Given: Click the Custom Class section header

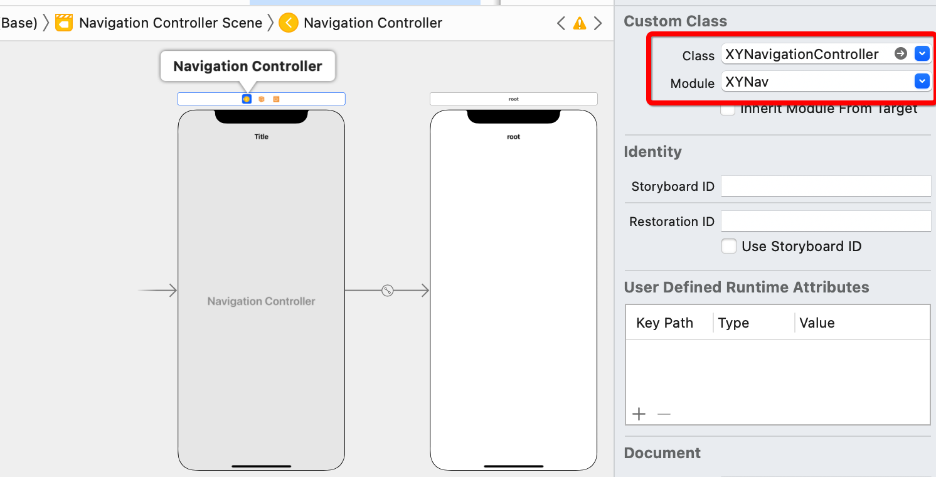Looking at the screenshot, I should [675, 21].
